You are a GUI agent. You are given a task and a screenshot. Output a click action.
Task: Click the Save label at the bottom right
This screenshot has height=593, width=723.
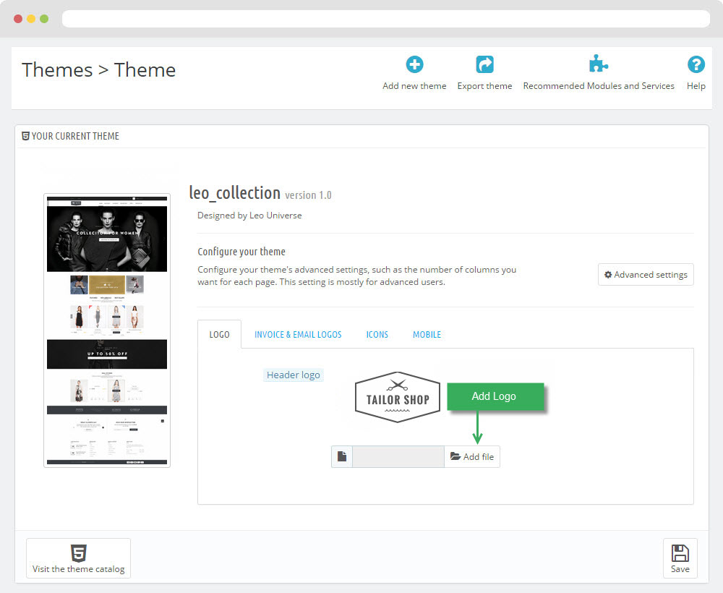pos(680,568)
